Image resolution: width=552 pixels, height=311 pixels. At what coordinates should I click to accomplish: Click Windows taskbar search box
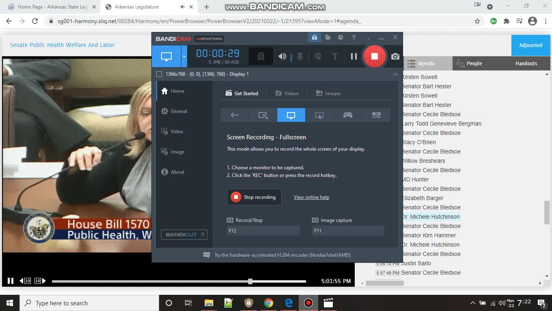coord(89,303)
